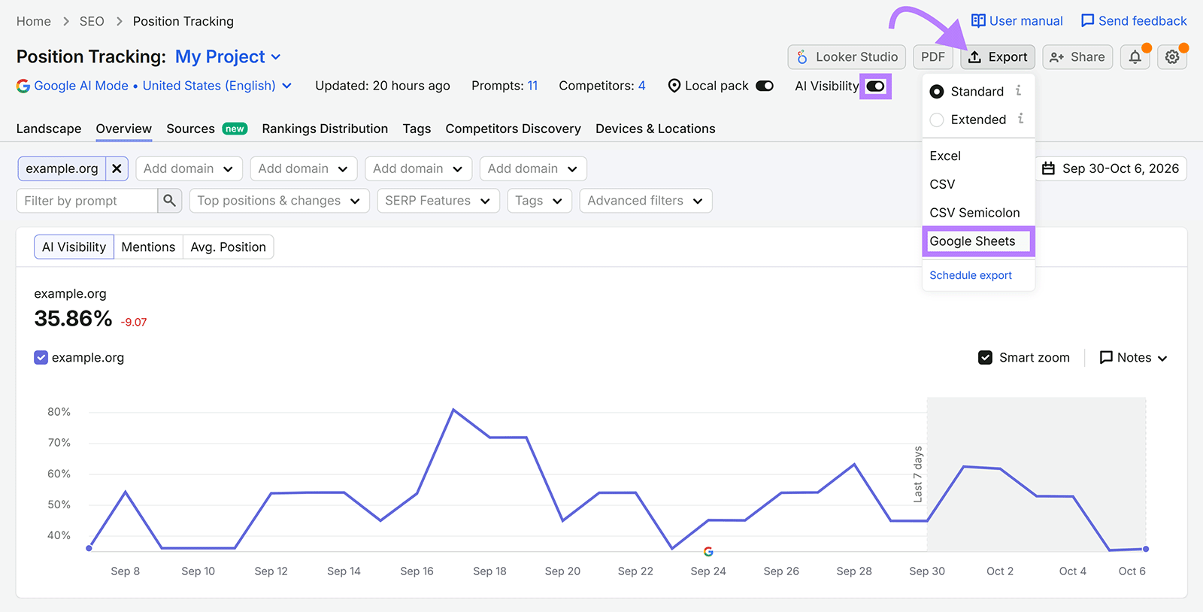Viewport: 1203px width, 612px height.
Task: Expand the SERP Features dropdown
Action: pyautogui.click(x=438, y=201)
